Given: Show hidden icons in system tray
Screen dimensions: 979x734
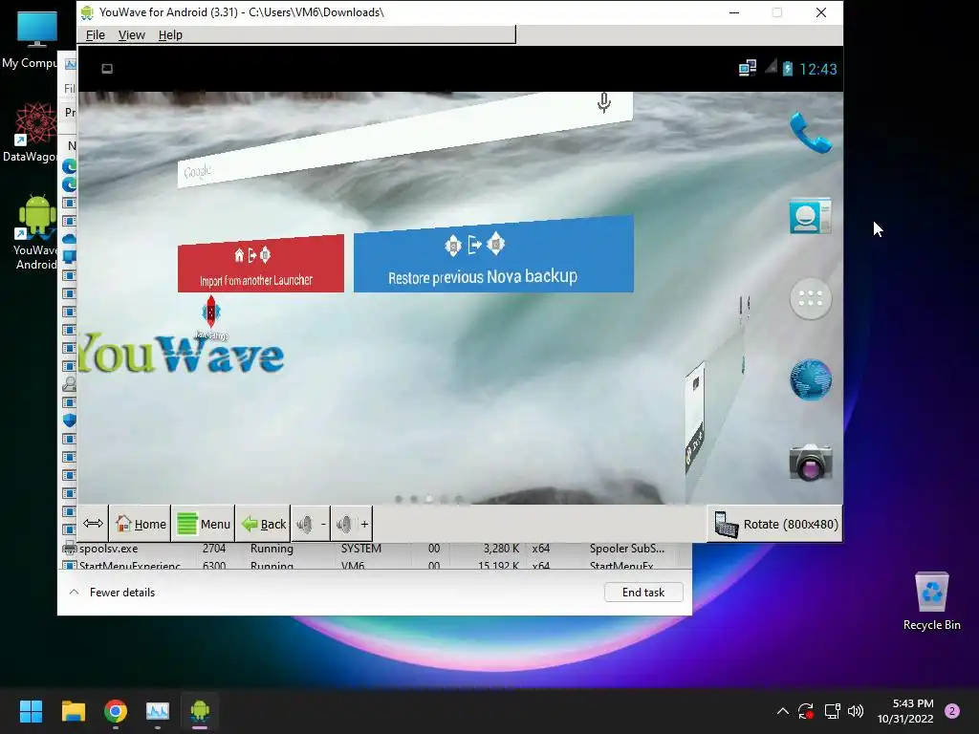Looking at the screenshot, I should coord(782,711).
